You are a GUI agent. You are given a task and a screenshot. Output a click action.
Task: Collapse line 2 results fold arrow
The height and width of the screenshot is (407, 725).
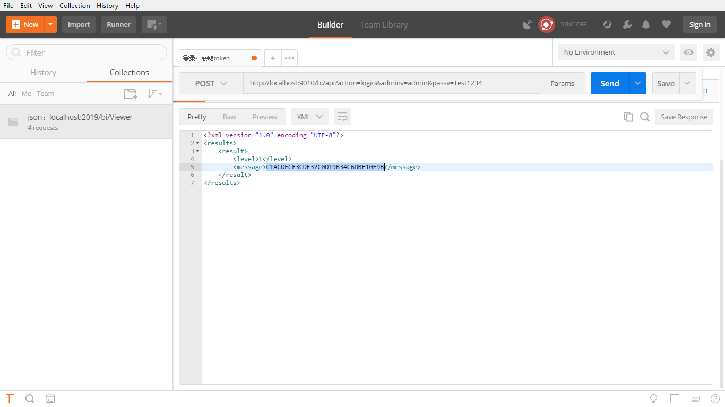tap(198, 143)
